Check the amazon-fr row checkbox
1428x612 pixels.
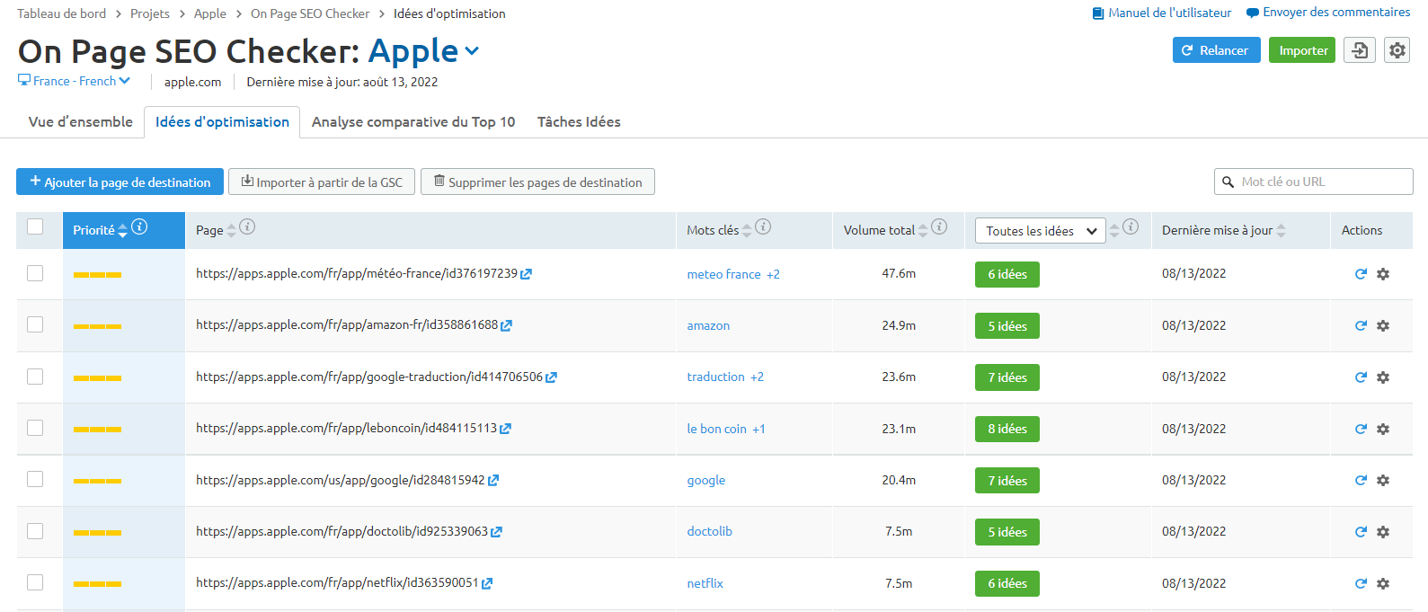(x=35, y=324)
